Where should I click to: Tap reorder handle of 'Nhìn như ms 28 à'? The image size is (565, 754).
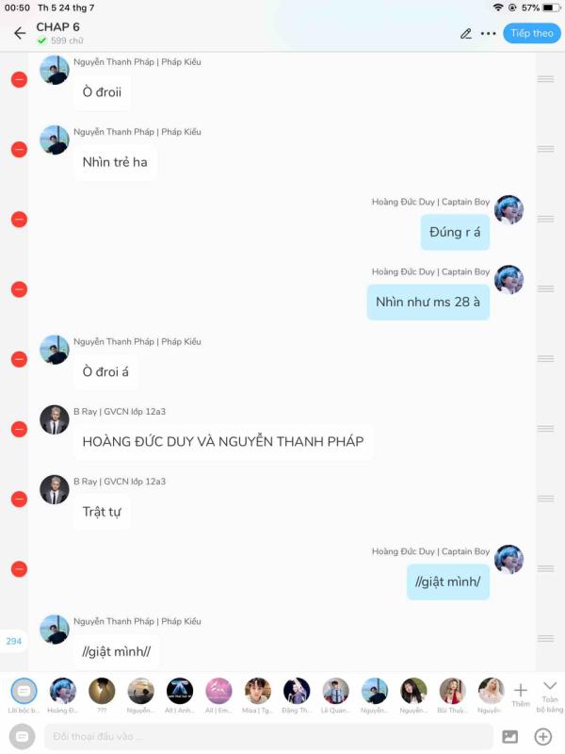[546, 289]
